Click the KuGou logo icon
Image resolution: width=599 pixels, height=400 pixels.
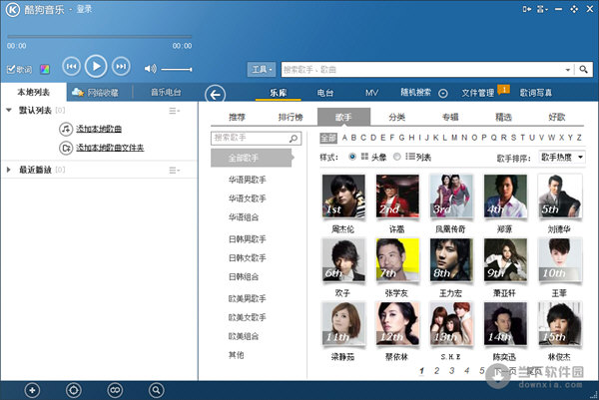point(12,10)
